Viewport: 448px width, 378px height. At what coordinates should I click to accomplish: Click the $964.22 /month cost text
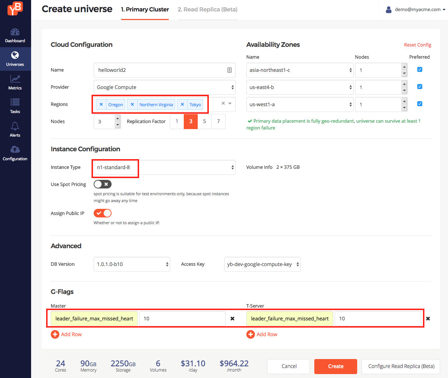(x=234, y=366)
